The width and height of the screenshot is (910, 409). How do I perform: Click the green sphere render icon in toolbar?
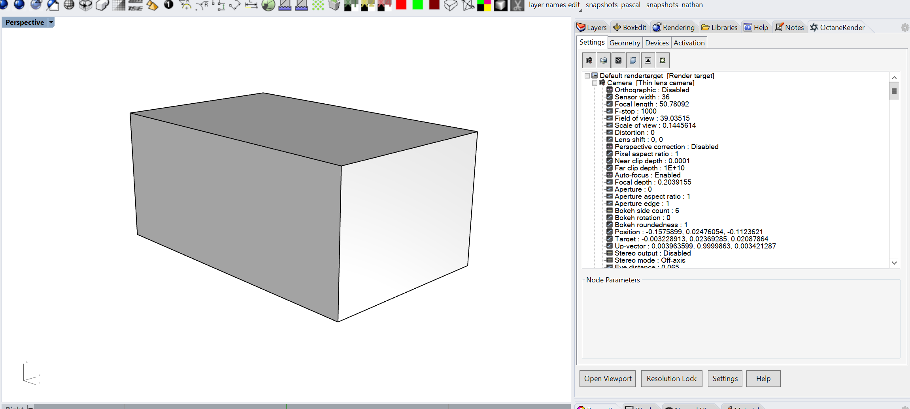point(268,5)
